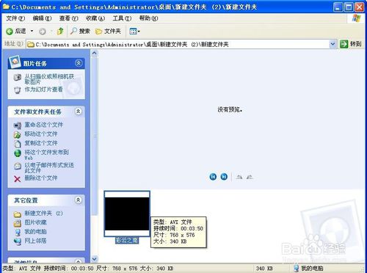Collapse the 文件和文件夹任务 panel
The width and height of the screenshot is (367, 273).
coord(79,112)
